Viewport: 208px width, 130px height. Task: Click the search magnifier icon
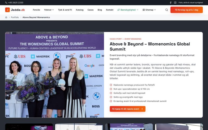pos(167,10)
